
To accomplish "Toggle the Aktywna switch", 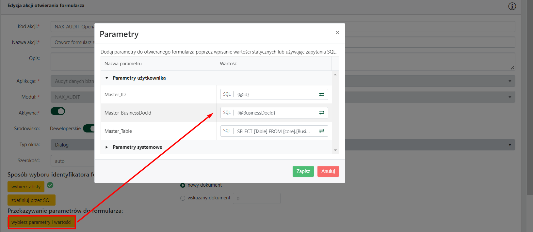I will coord(58,112).
